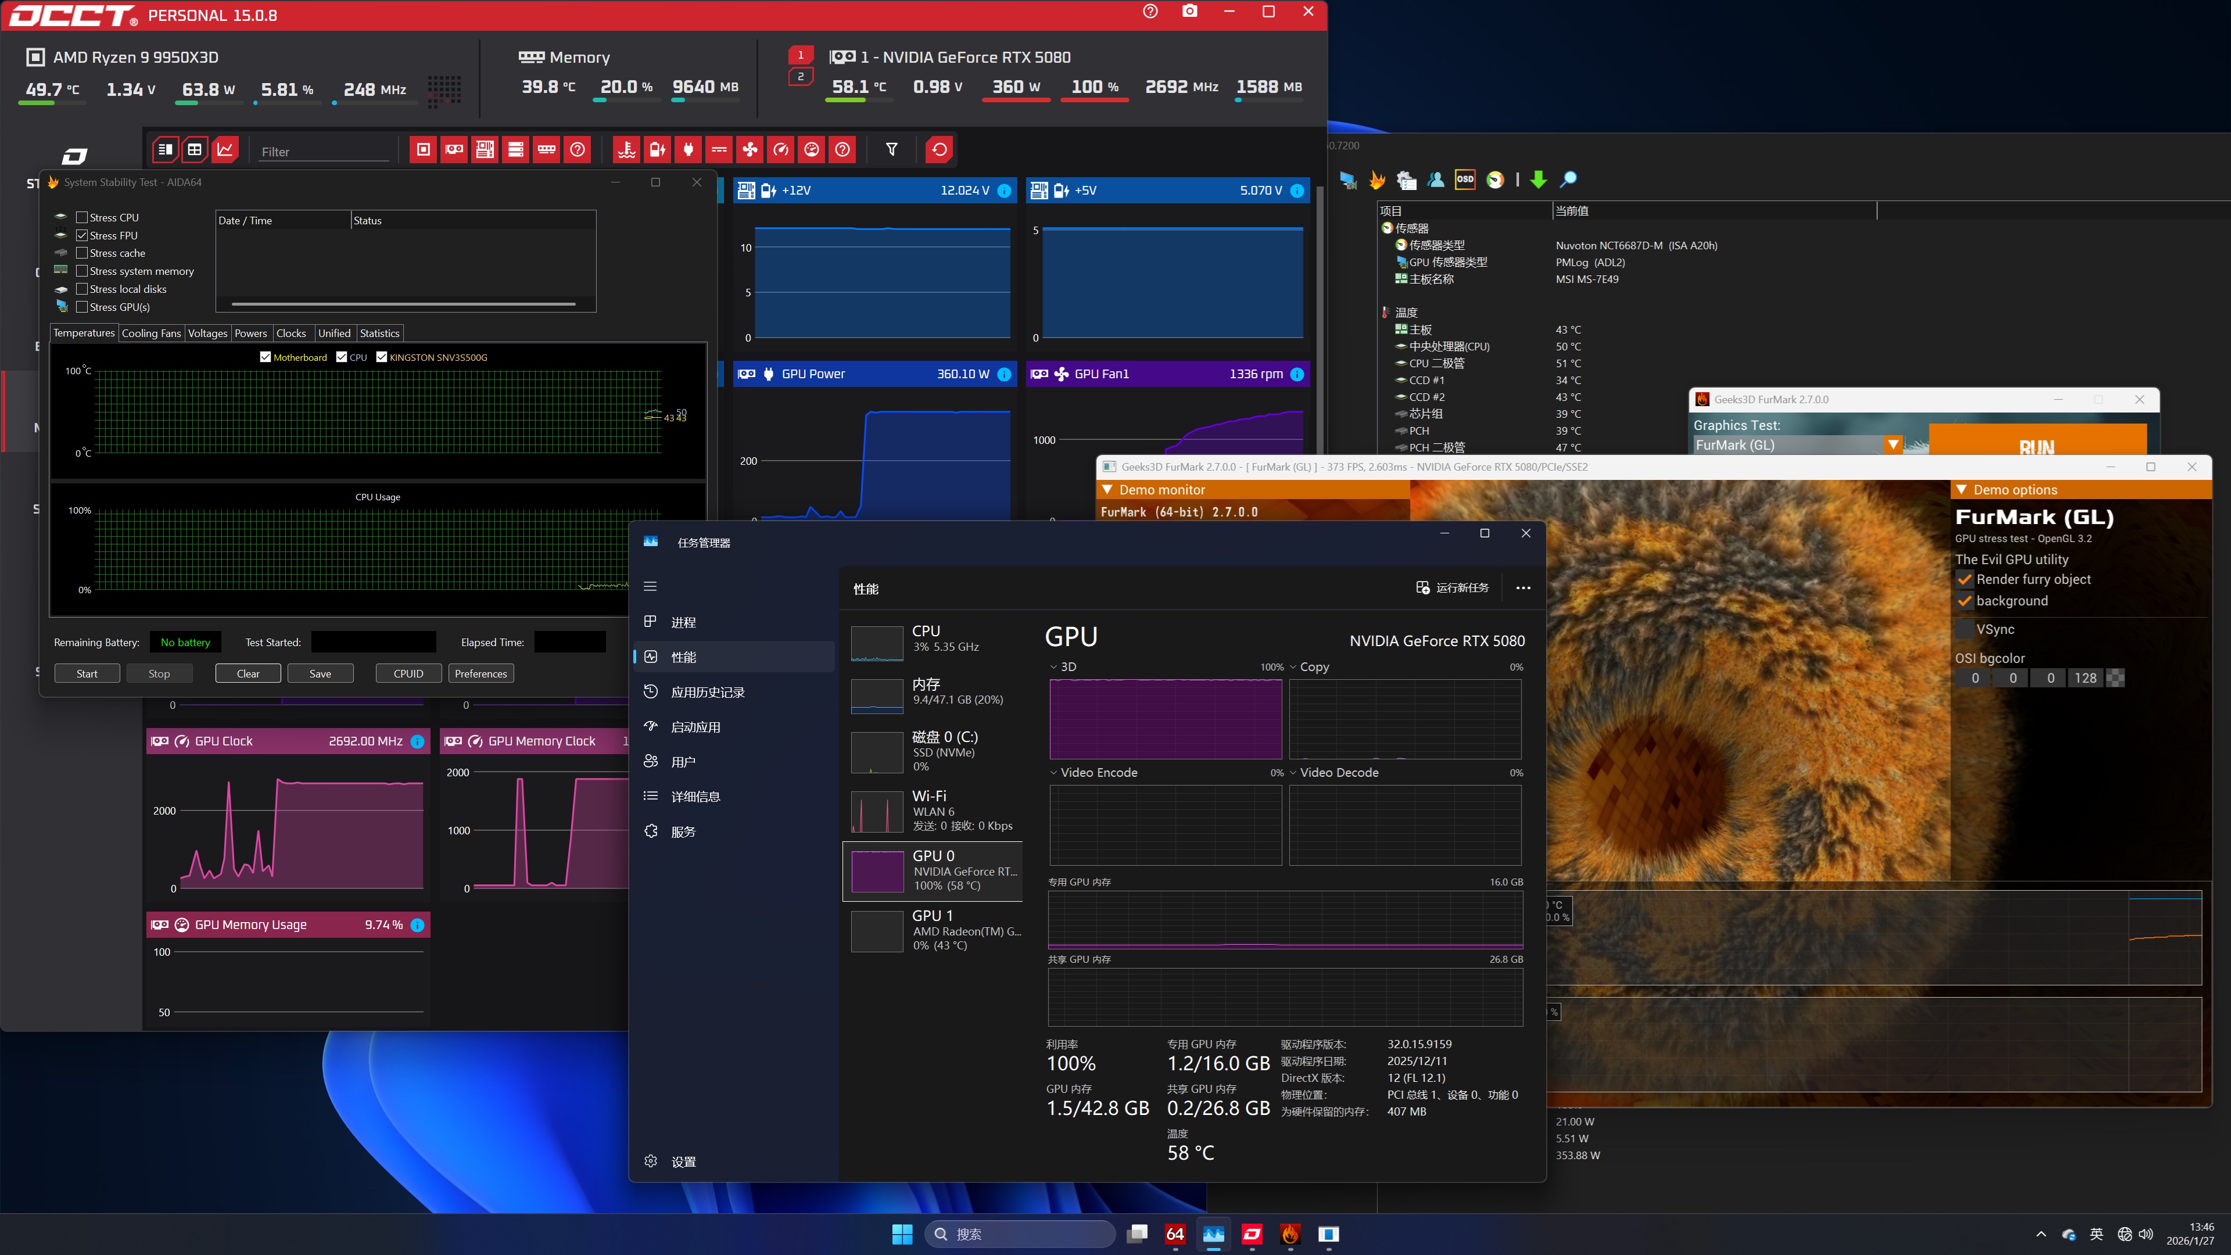
Task: Switch to Cooling Fans tab
Action: click(x=150, y=334)
